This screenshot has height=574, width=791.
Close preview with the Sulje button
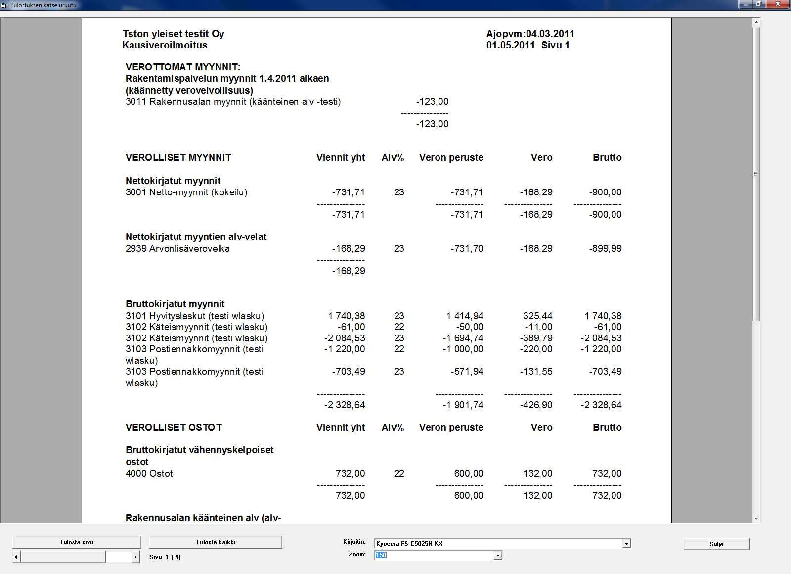click(716, 544)
